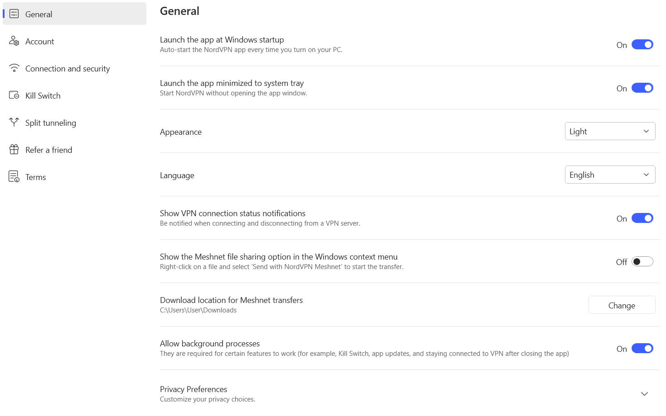Toggle VPN connection status notifications off
Screen dimensions: 666x416
pos(642,218)
